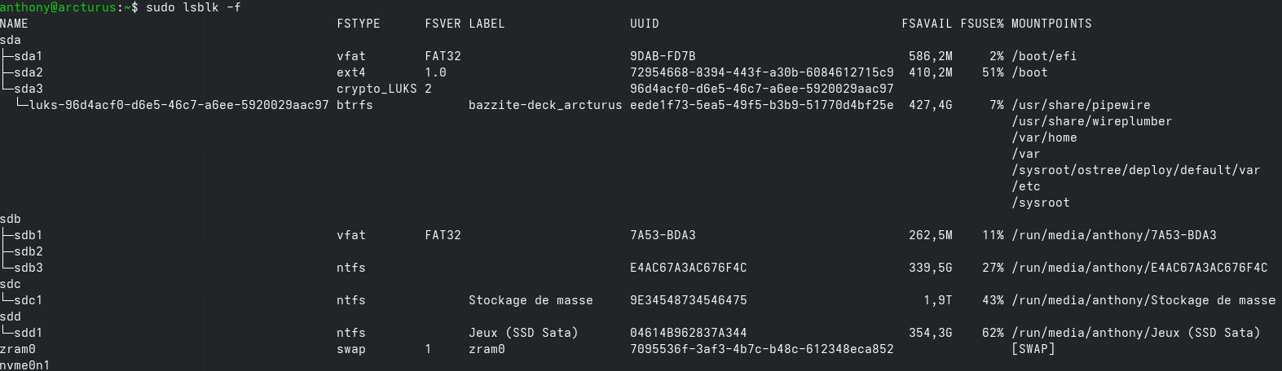
Task: Click the sda1 partition name
Action: [x=28, y=56]
